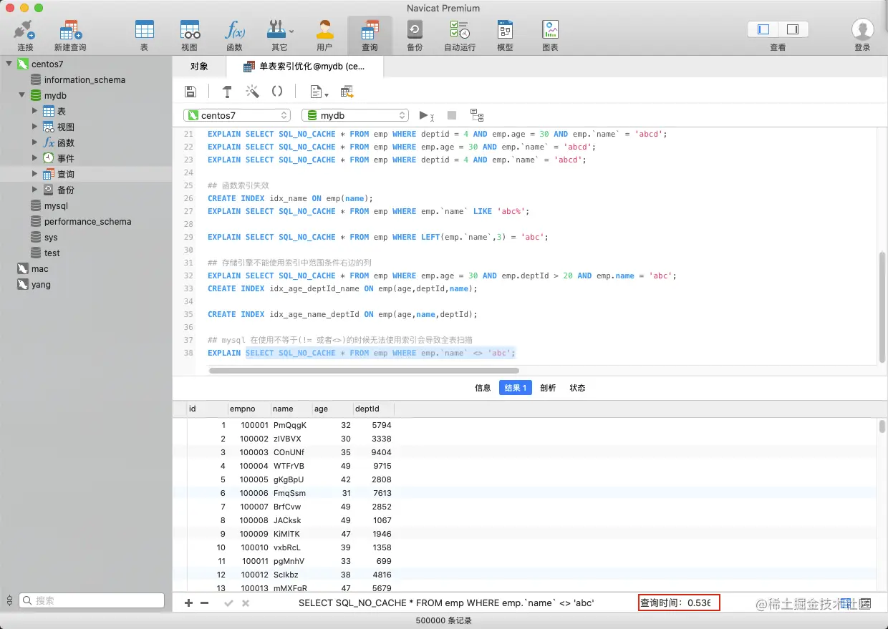888x629 pixels.
Task: Expand the 事件 events node in mydb
Action: point(35,158)
